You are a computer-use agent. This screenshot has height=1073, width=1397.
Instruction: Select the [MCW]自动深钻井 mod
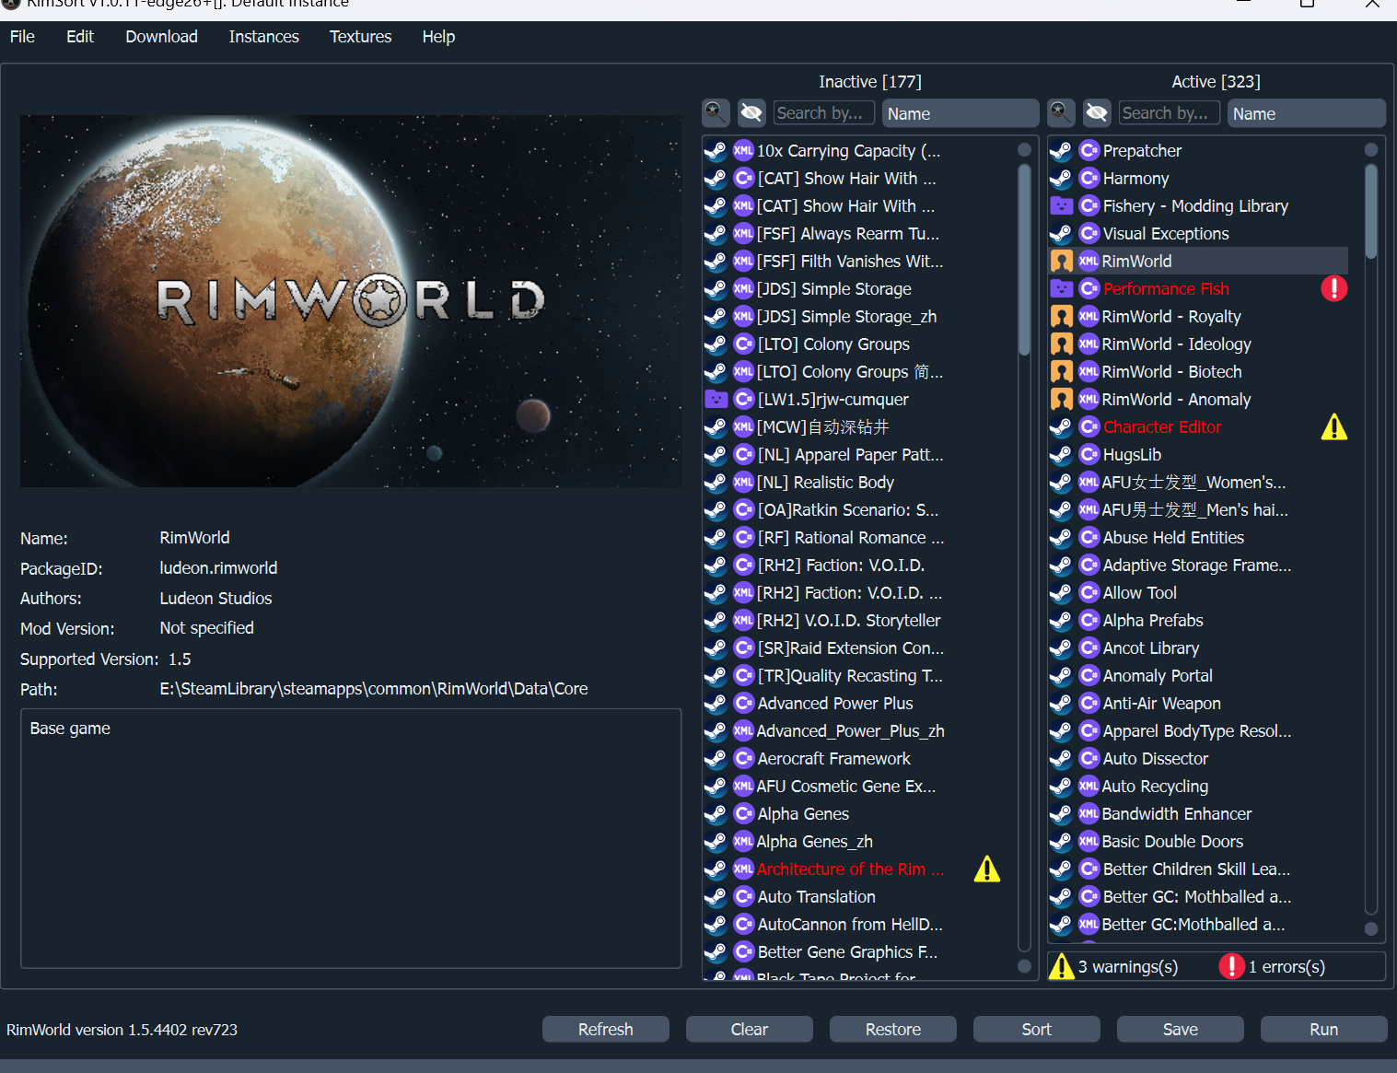(853, 426)
